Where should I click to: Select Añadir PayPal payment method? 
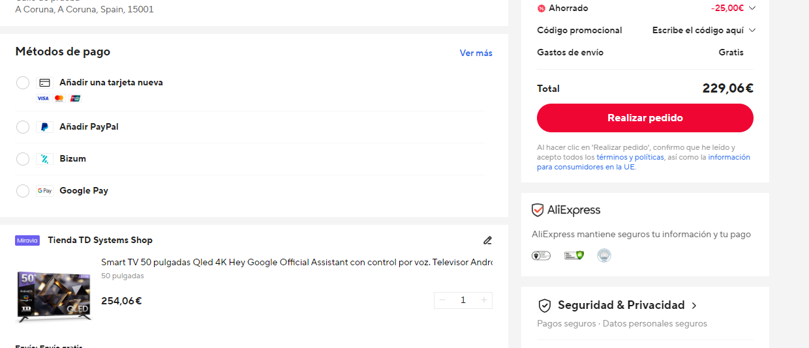click(23, 127)
